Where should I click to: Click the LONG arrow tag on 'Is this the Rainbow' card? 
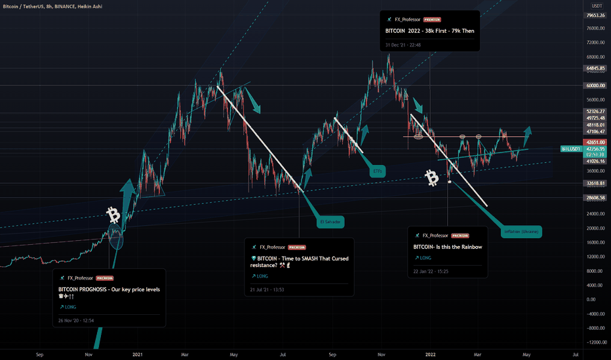click(424, 258)
